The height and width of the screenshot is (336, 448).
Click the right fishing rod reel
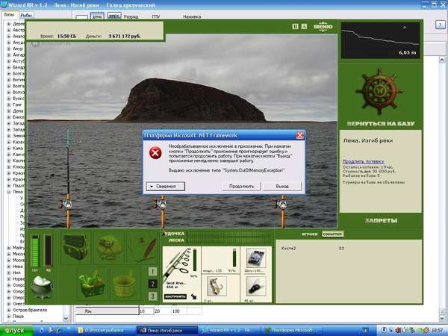281,204
